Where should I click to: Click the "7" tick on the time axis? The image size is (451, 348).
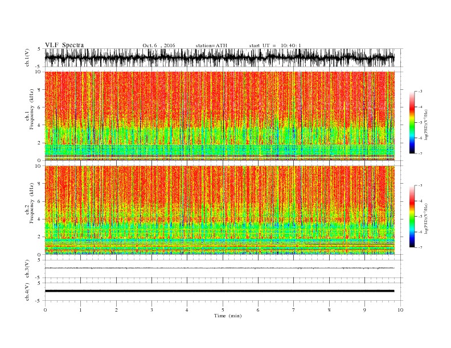pyautogui.click(x=294, y=310)
